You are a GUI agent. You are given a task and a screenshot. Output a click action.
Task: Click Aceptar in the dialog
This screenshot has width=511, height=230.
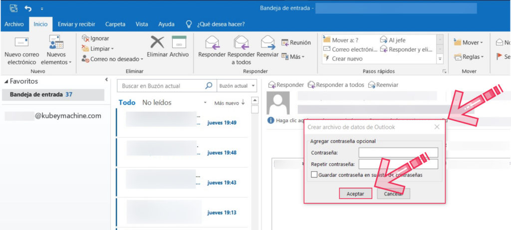pyautogui.click(x=355, y=194)
